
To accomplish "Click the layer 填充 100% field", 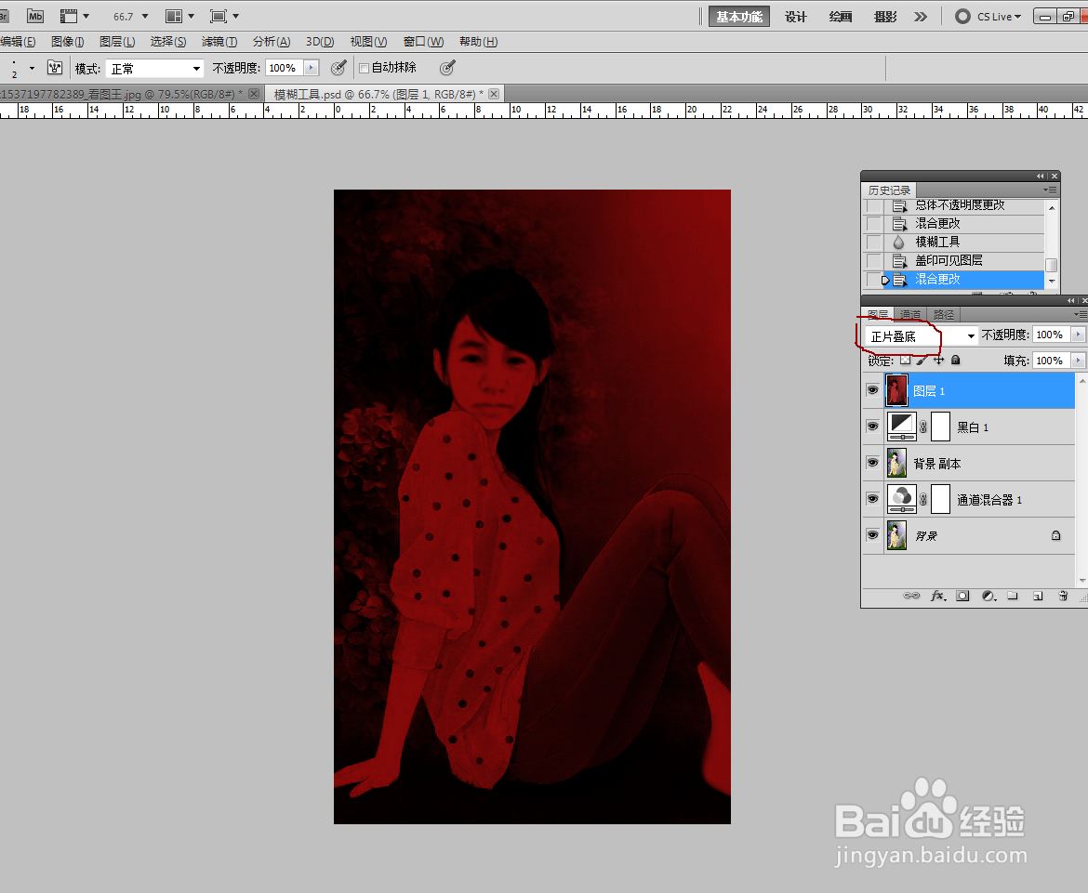I will click(x=1051, y=361).
